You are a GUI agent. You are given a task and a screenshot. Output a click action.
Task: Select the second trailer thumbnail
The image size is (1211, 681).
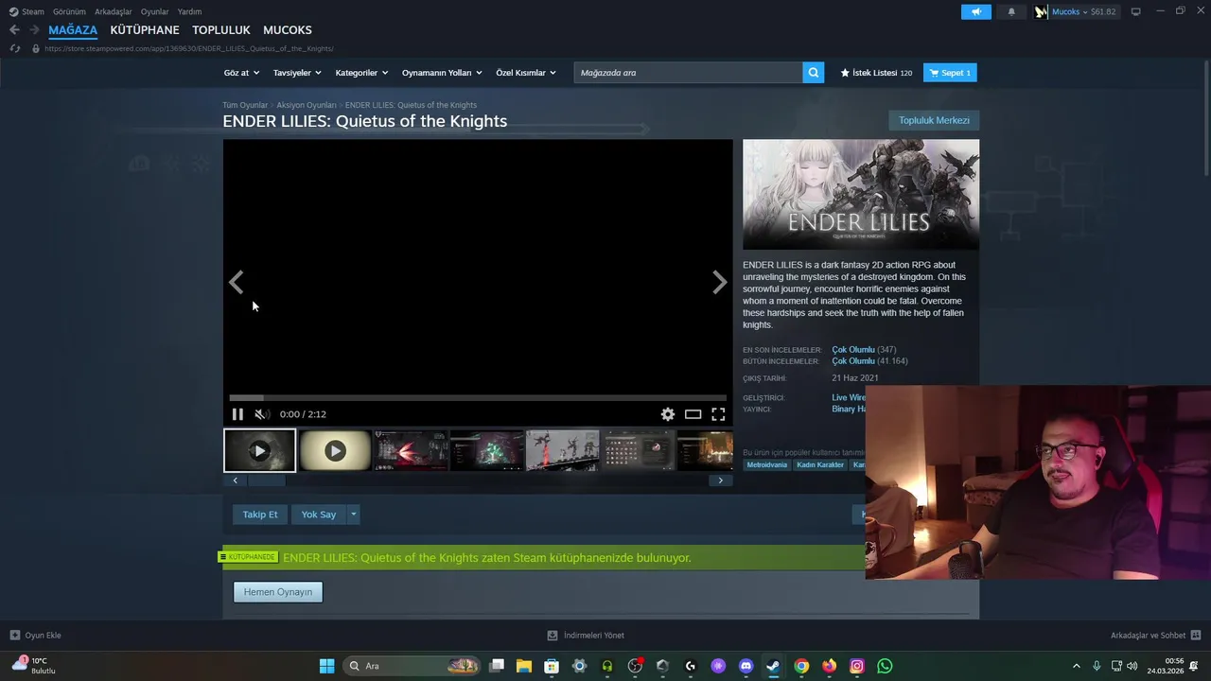(335, 451)
